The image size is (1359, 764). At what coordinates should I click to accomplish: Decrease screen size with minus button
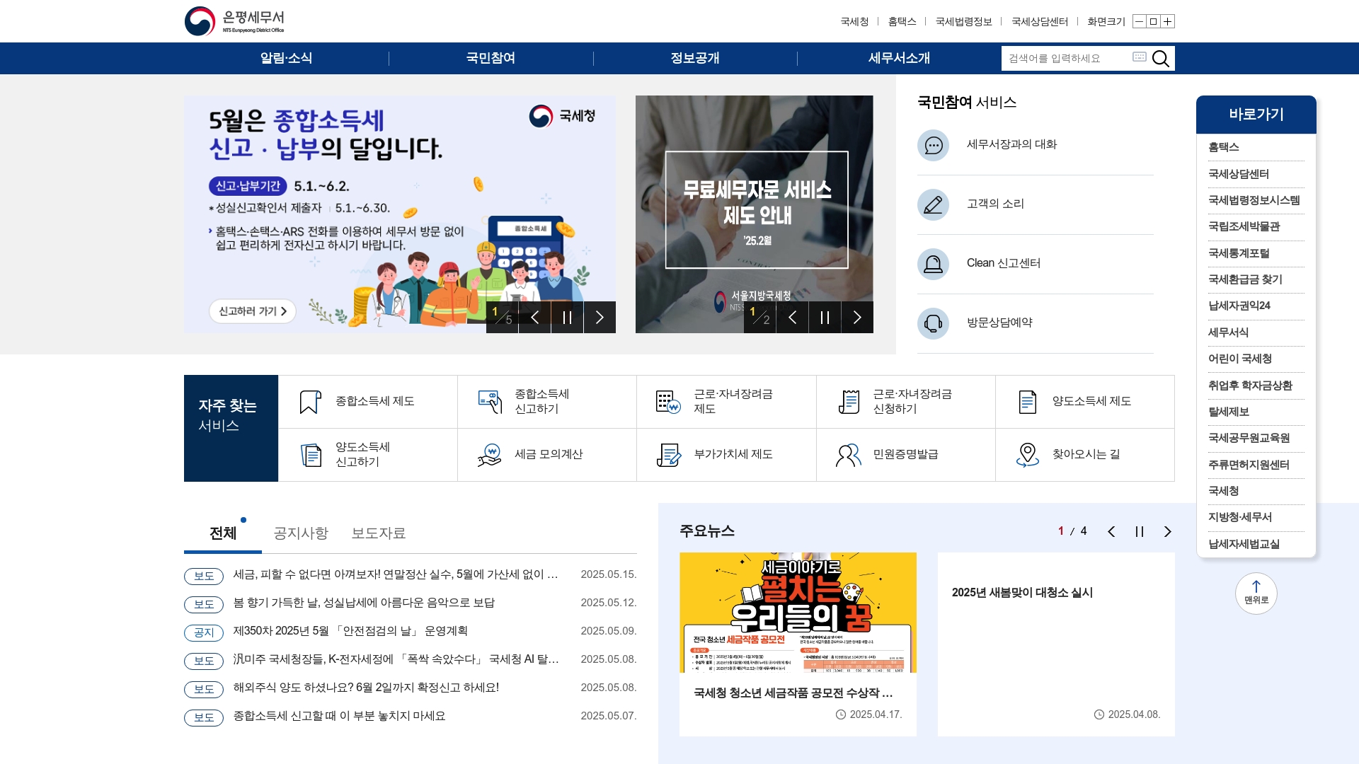1139,21
